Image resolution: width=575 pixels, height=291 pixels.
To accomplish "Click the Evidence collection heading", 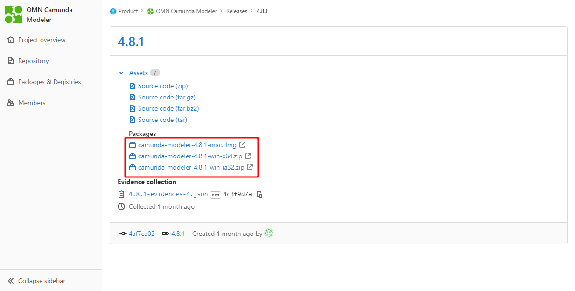I will 147,182.
